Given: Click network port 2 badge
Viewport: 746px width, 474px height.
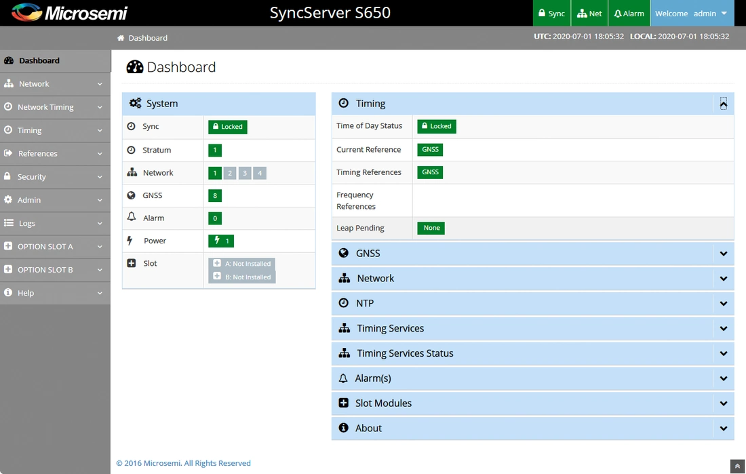Looking at the screenshot, I should (x=230, y=173).
